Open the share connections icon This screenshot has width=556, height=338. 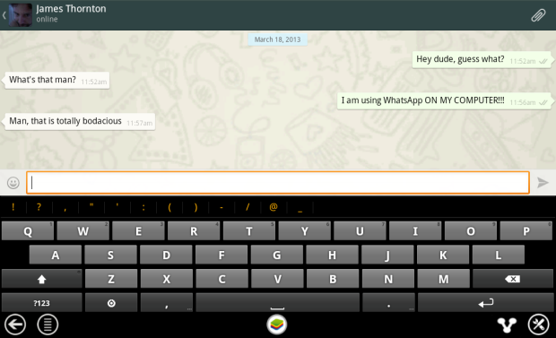[x=507, y=325]
